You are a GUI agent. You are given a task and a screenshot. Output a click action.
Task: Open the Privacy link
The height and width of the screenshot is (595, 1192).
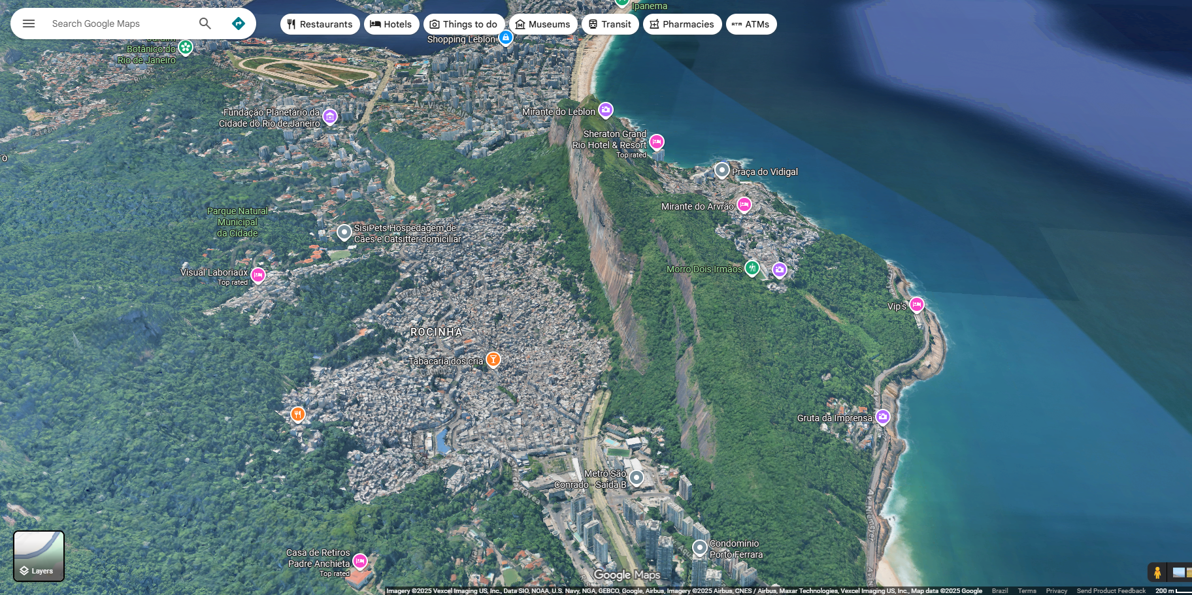[x=1057, y=591]
